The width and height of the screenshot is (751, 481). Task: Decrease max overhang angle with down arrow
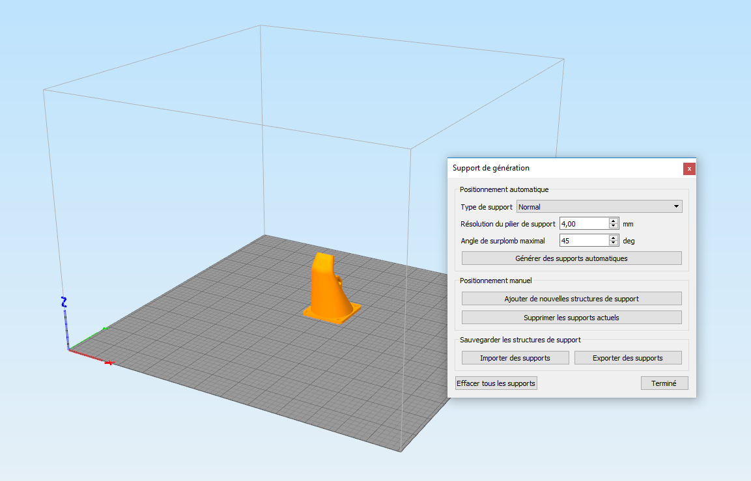click(x=614, y=243)
